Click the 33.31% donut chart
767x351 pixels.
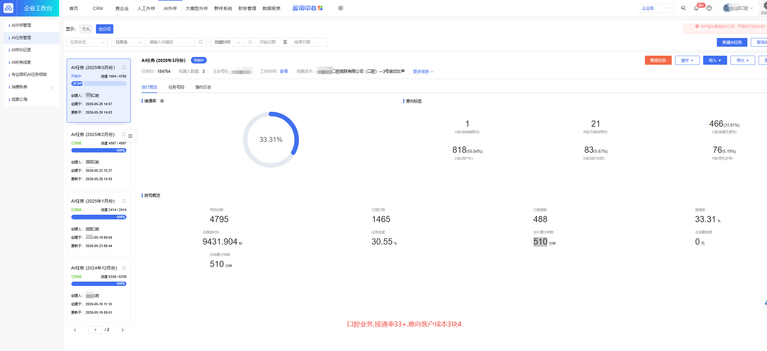tap(271, 140)
